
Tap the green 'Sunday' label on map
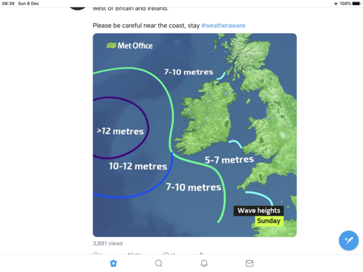tap(269, 221)
